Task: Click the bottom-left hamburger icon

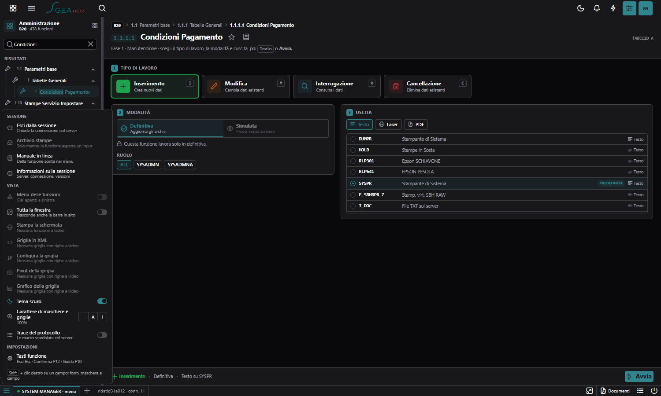Action: point(6,391)
